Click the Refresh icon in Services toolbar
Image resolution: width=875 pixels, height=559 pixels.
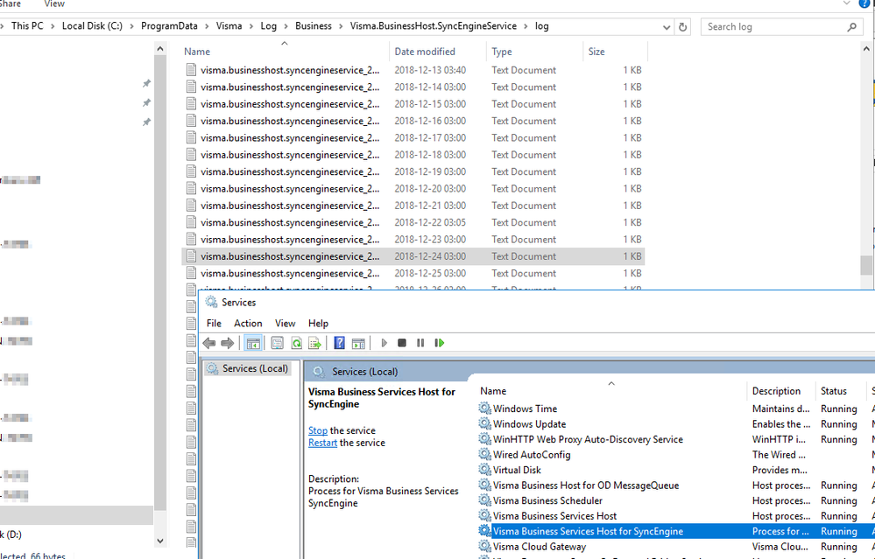(296, 343)
